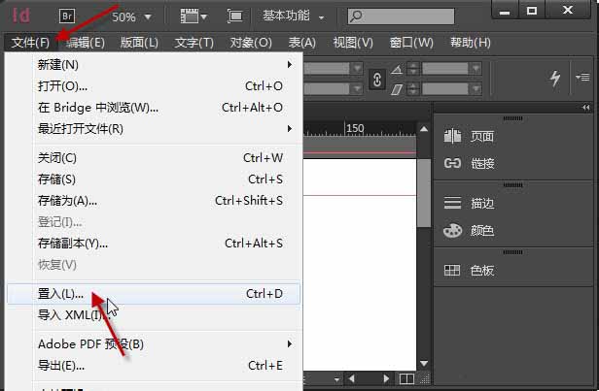
Task: Open the 链接 panel
Action: [x=470, y=164]
